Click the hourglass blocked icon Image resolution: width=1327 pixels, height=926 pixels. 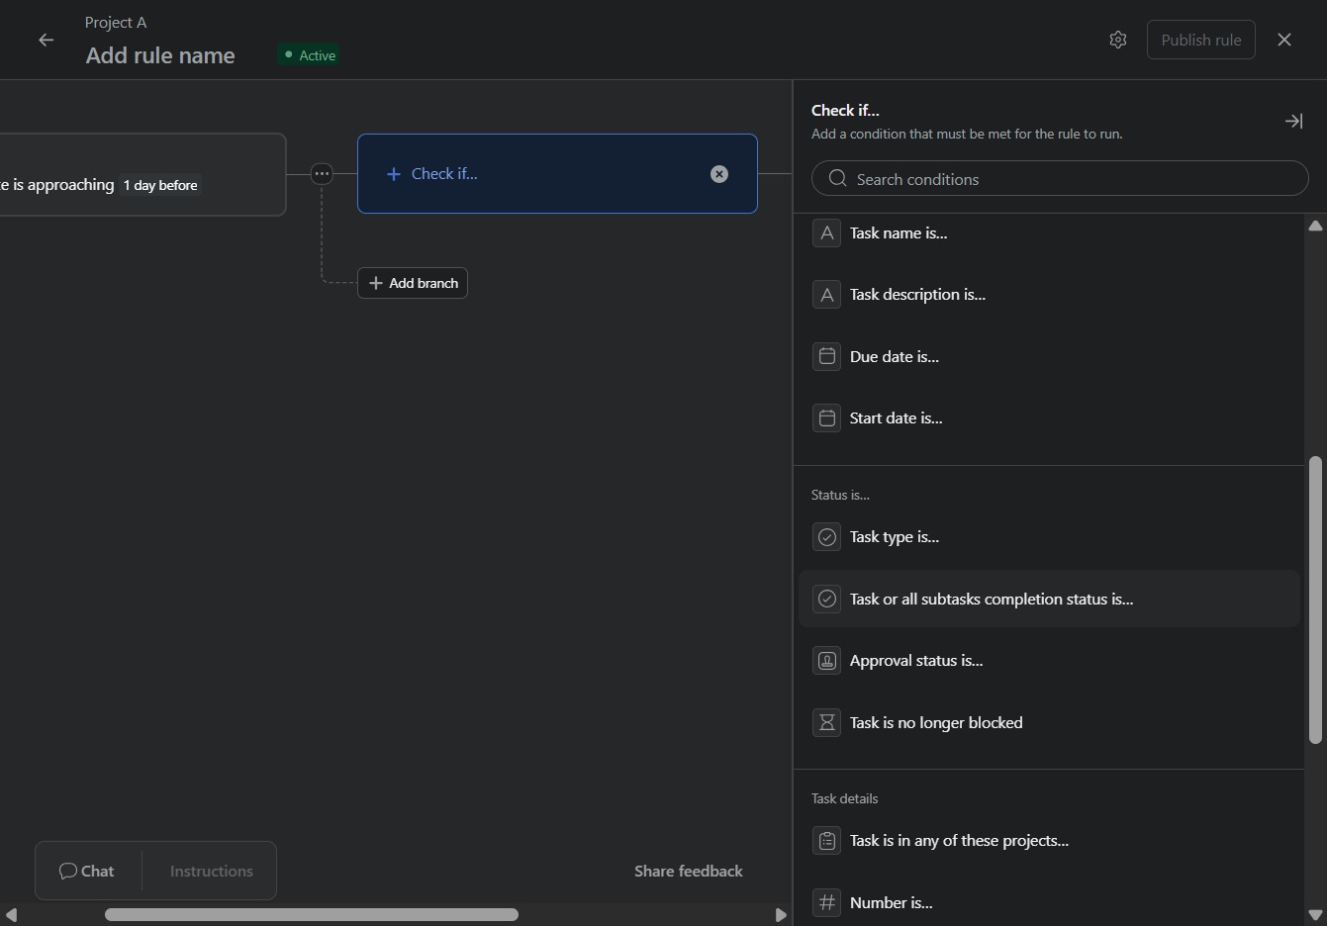click(x=827, y=722)
